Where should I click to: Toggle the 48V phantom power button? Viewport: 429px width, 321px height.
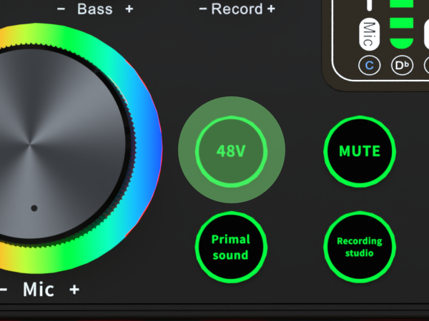point(232,151)
